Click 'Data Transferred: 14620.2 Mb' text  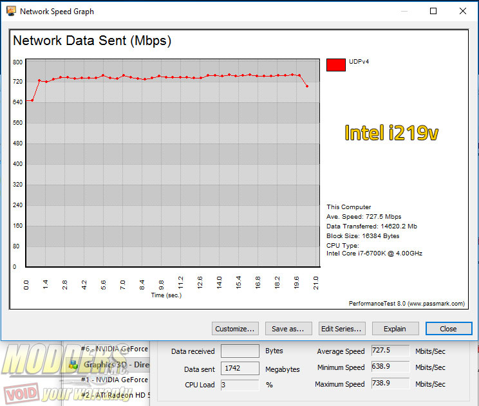[x=371, y=226]
